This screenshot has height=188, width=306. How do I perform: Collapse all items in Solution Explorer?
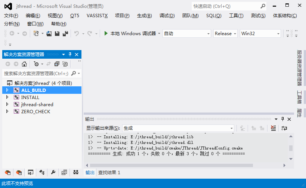(57, 64)
